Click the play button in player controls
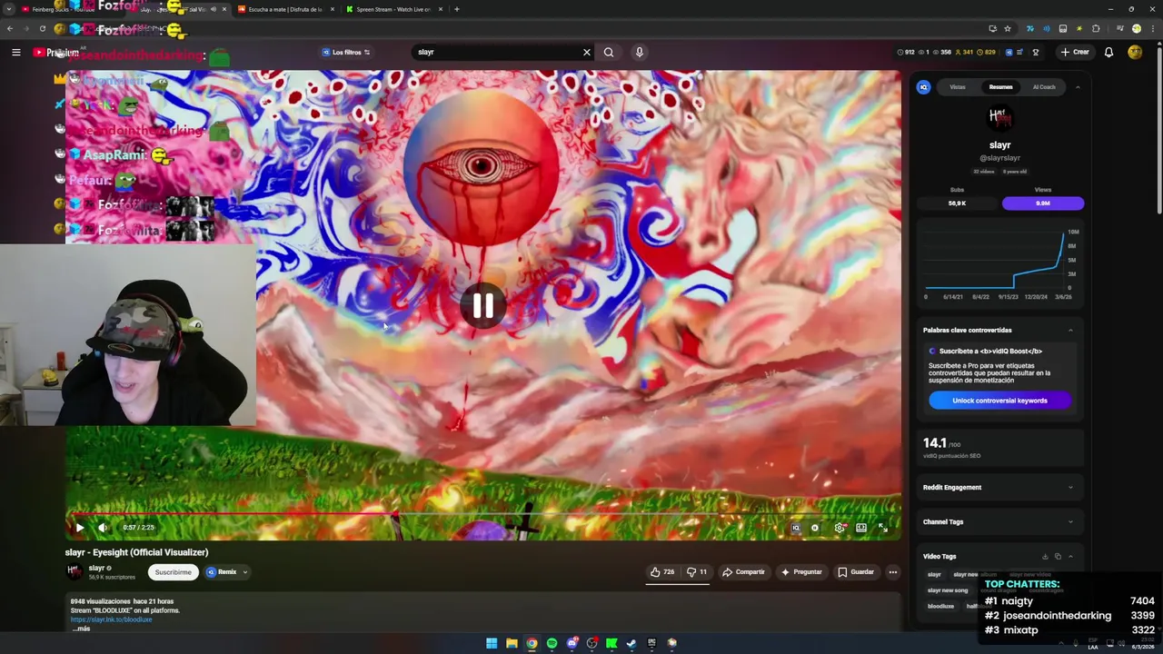 pyautogui.click(x=80, y=528)
